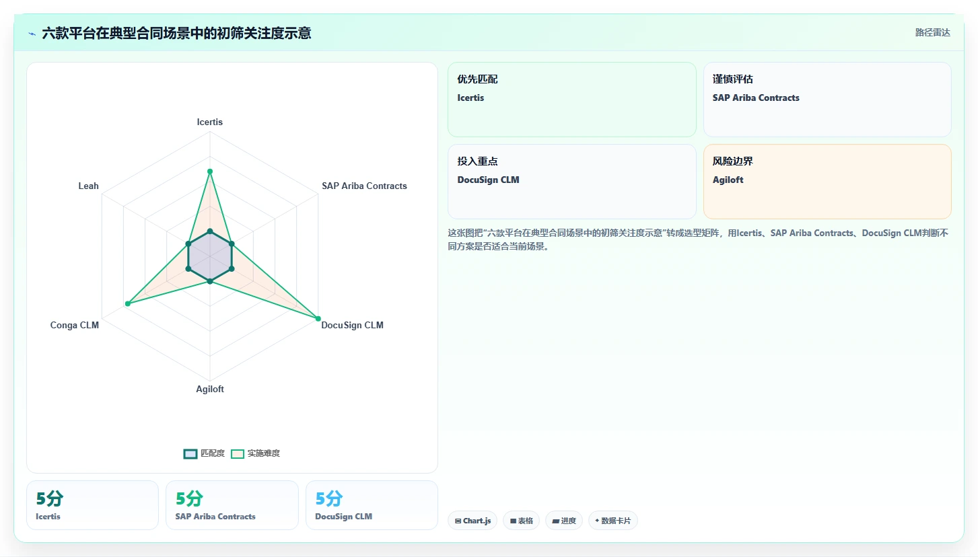The width and height of the screenshot is (978, 557).
Task: Click the 表格 tag
Action: (521, 521)
